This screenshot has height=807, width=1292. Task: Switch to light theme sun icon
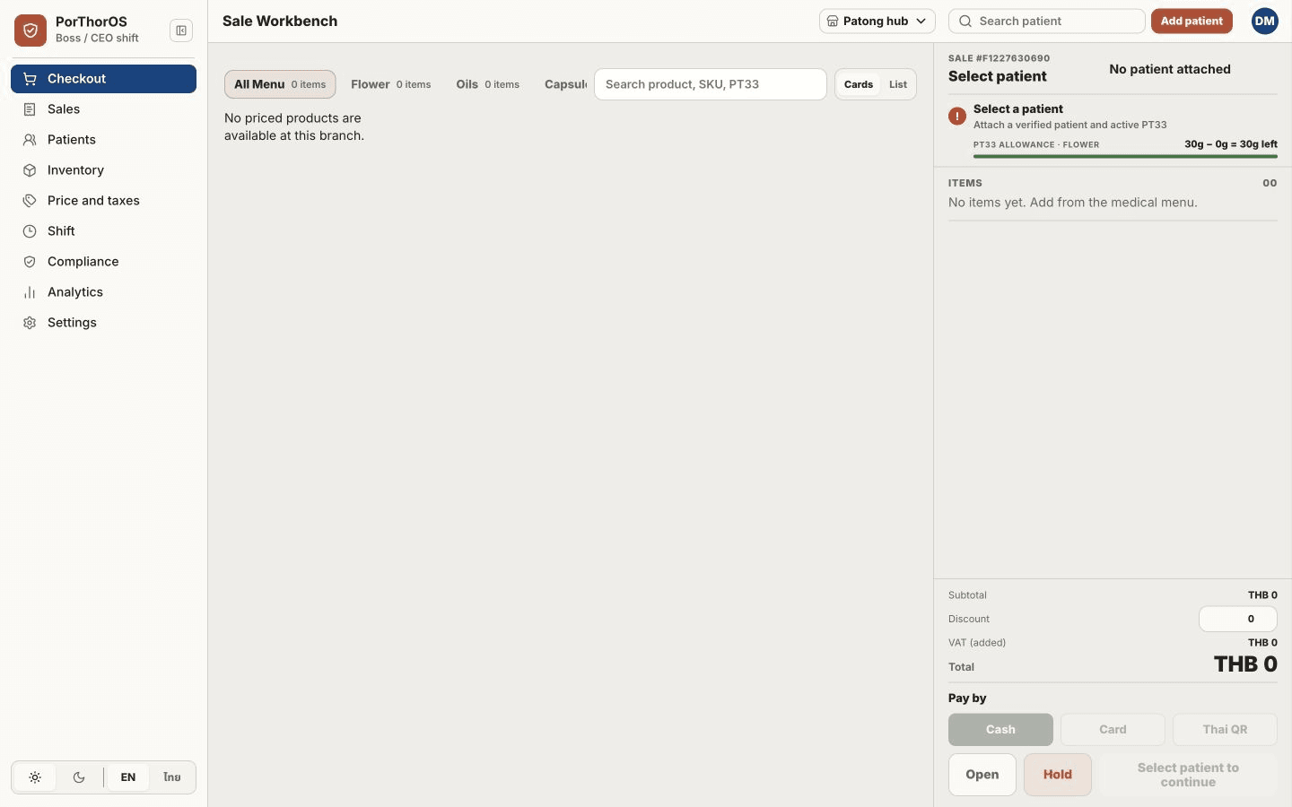tap(35, 777)
